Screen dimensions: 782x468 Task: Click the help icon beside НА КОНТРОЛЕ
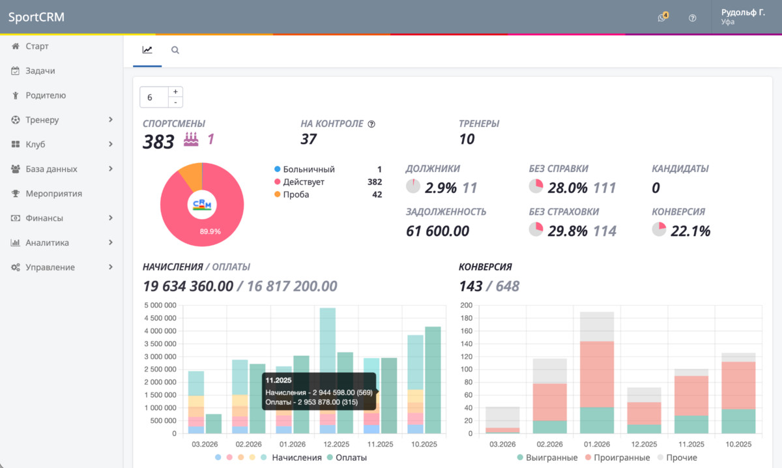(371, 124)
